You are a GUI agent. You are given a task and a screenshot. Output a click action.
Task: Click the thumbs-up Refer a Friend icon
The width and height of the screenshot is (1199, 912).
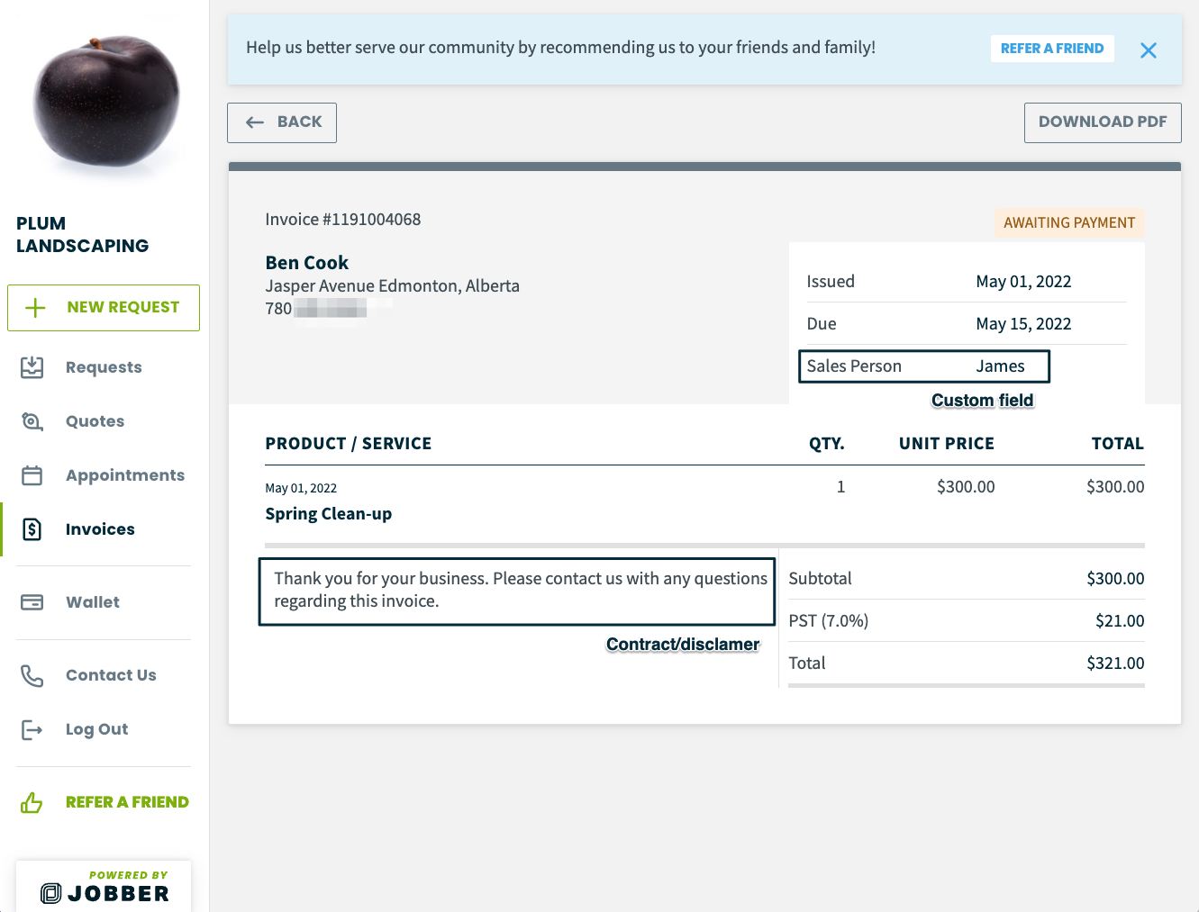click(x=32, y=802)
